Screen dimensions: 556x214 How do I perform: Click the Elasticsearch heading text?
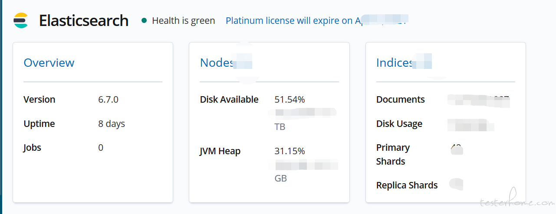click(84, 20)
